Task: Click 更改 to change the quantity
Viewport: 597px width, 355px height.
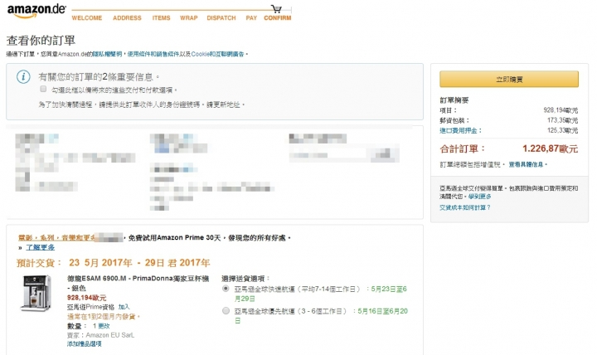Action: tap(104, 326)
